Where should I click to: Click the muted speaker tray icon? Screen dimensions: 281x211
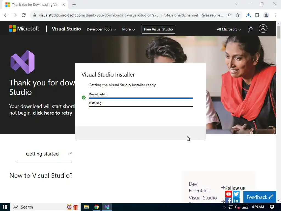click(x=237, y=207)
